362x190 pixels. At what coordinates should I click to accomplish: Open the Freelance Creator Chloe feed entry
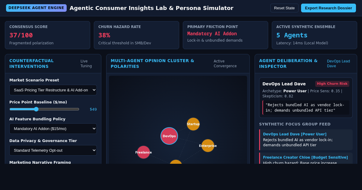[x=306, y=158]
